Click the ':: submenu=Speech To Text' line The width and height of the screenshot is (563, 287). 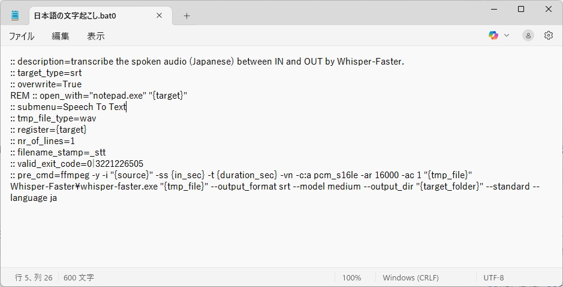coord(68,107)
